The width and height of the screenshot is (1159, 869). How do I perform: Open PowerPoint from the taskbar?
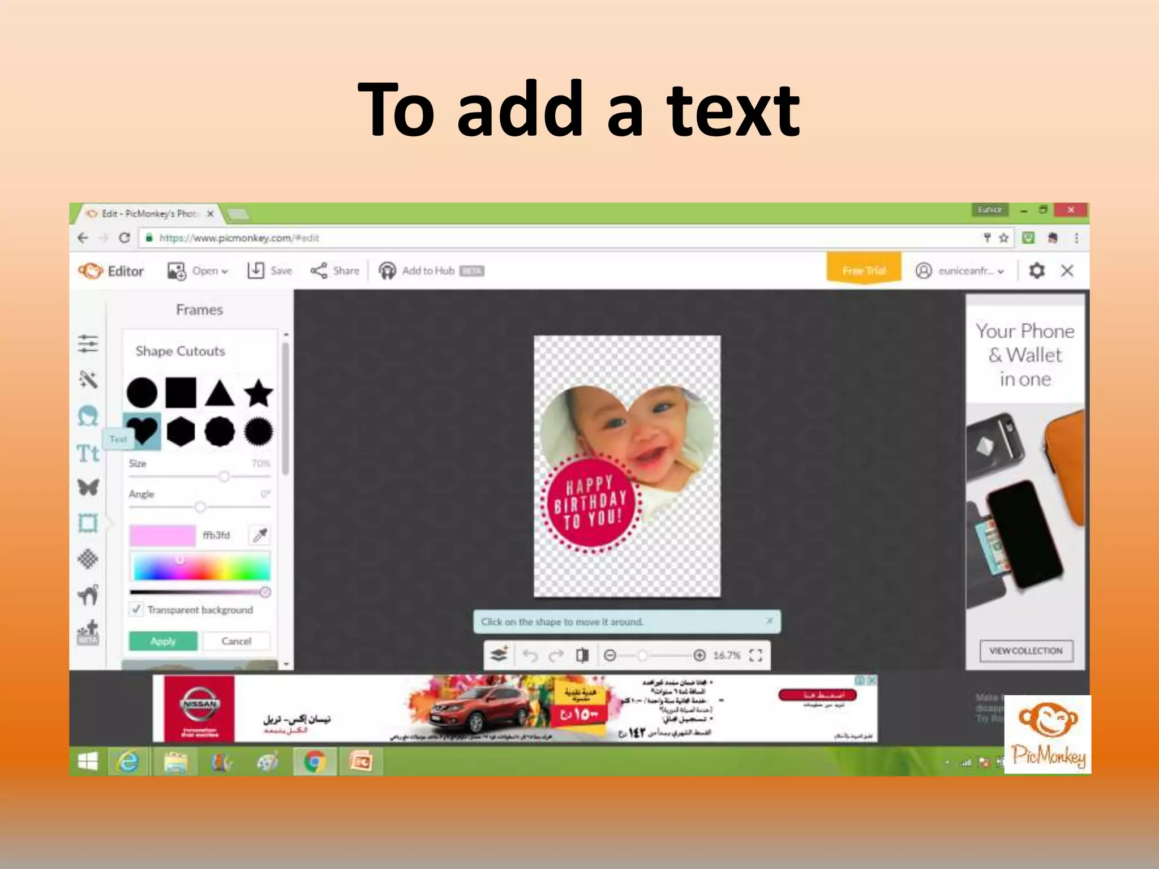tap(361, 762)
